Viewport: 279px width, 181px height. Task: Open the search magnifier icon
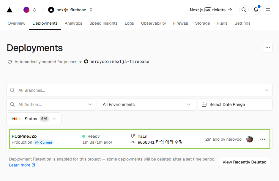pos(244,10)
